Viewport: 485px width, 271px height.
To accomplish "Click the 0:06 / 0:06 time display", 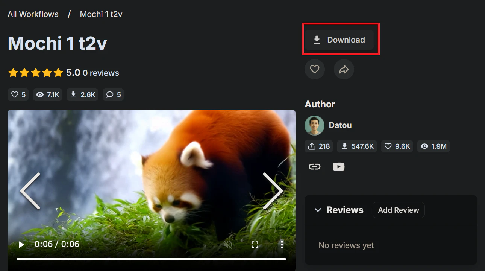I will (57, 244).
